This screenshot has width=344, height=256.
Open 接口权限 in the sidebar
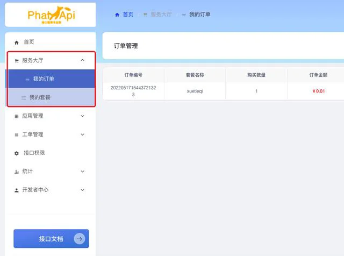[x=50, y=153]
